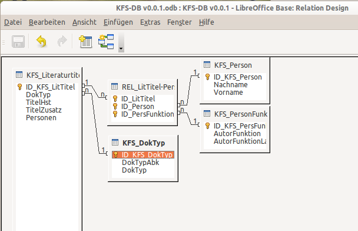
Task: Open the Datei menu
Action: click(x=13, y=22)
